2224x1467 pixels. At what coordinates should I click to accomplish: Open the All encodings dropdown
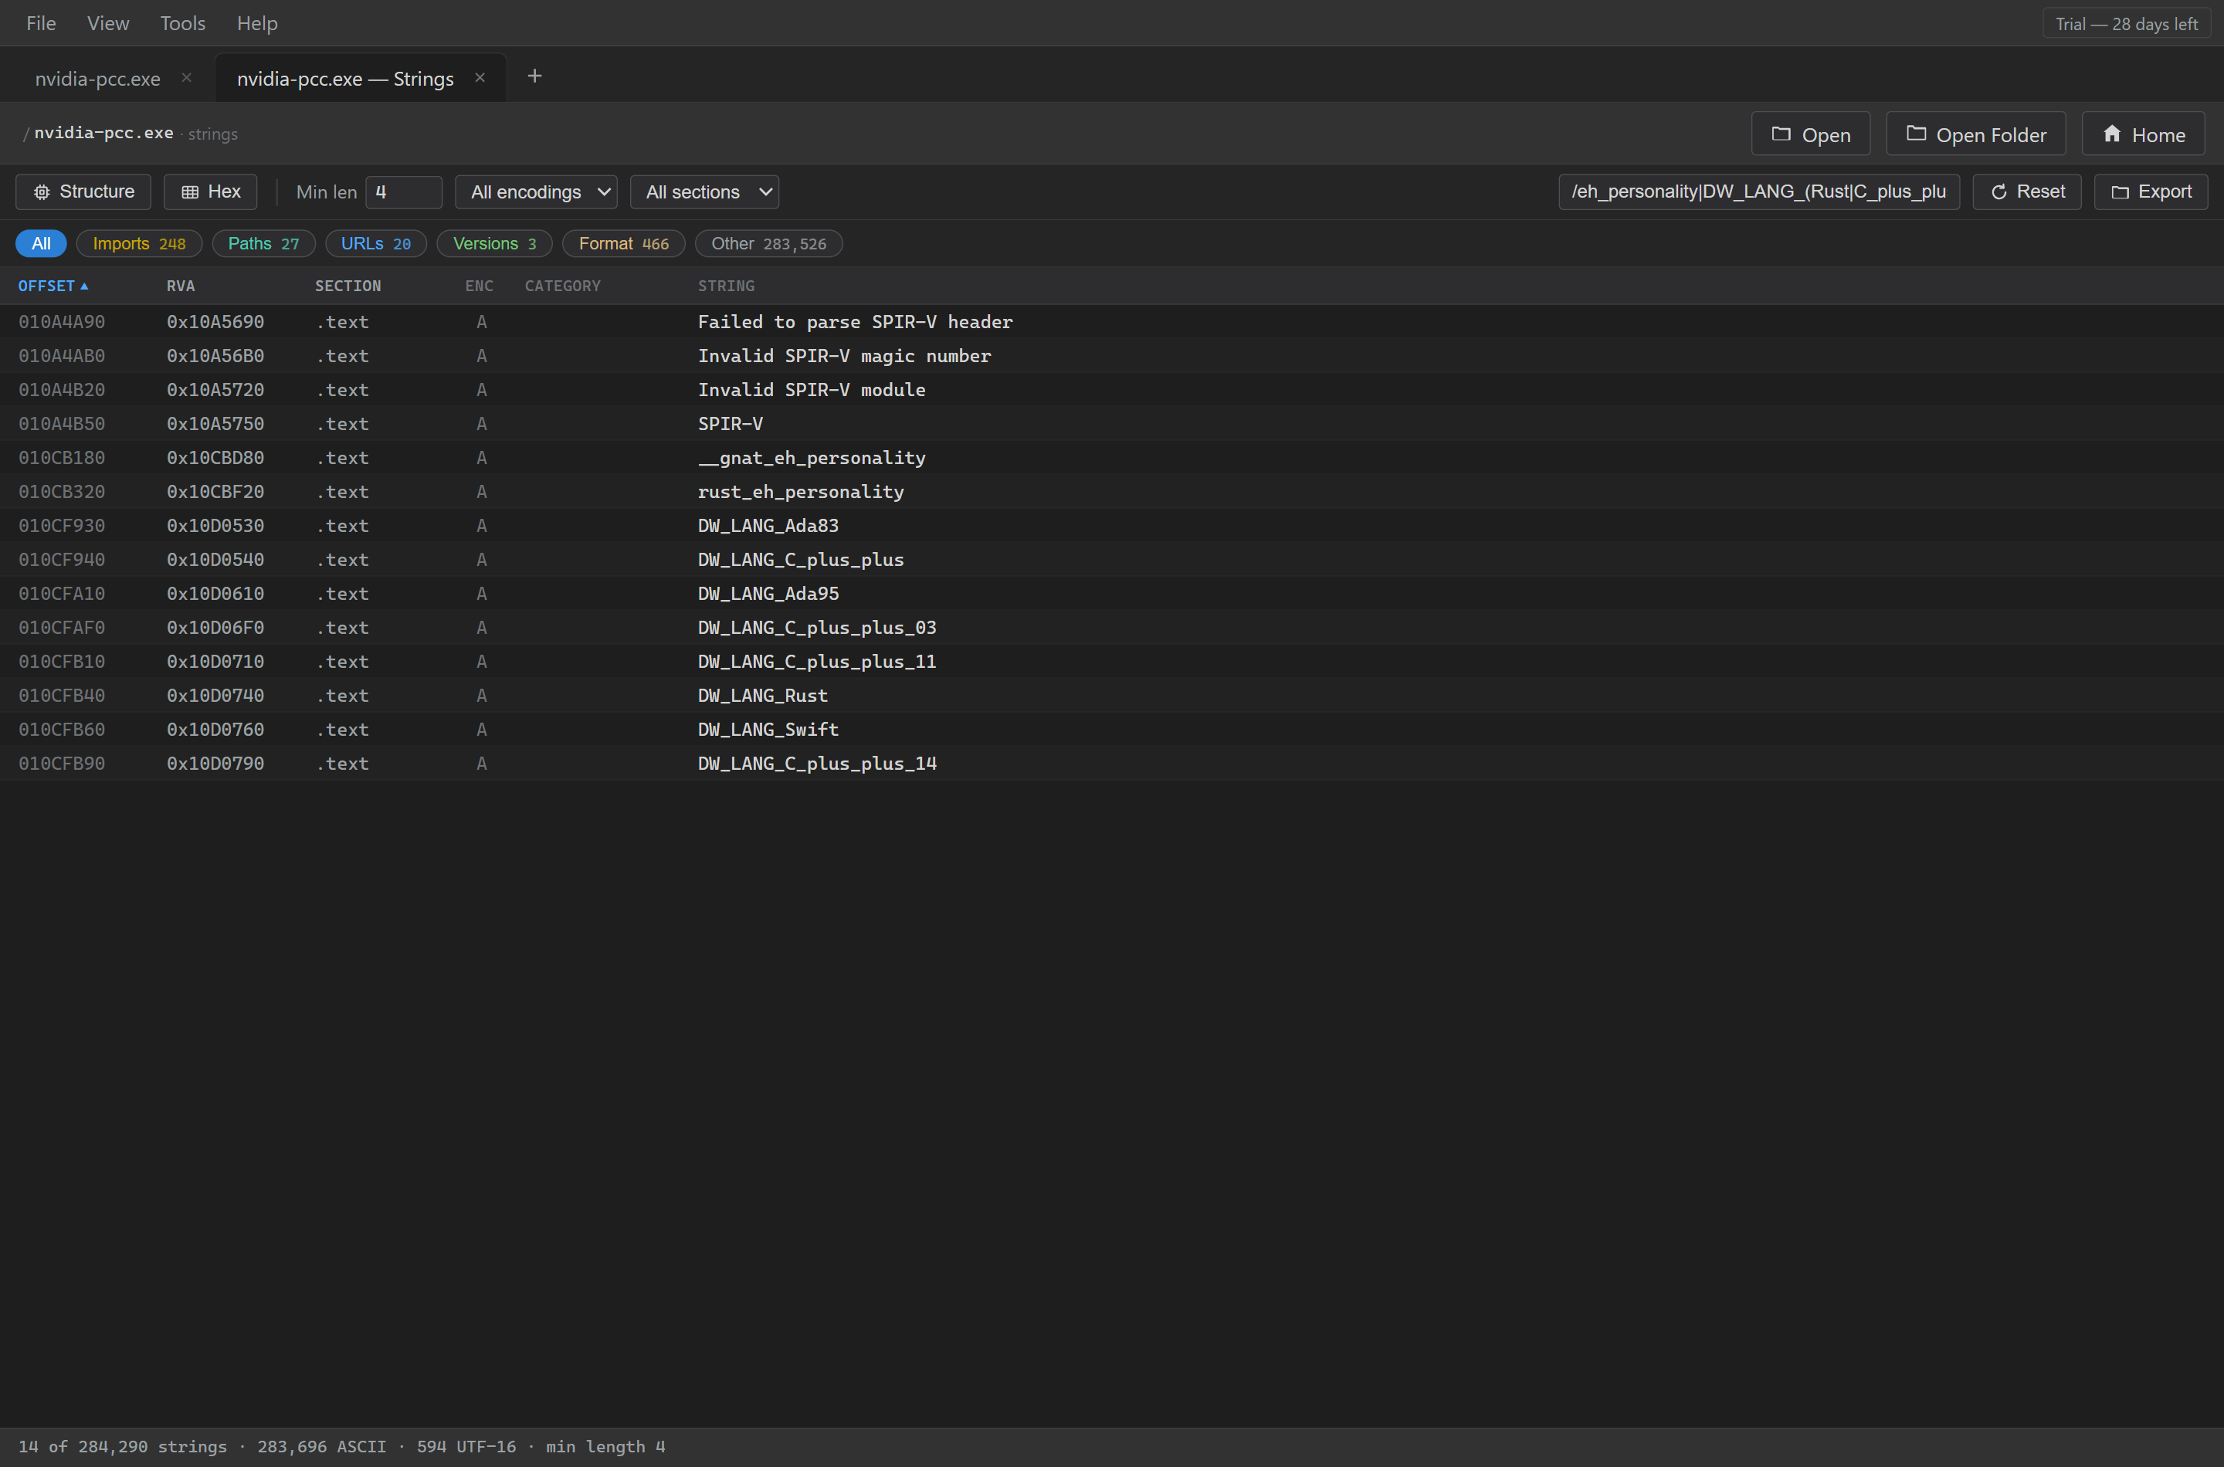point(536,191)
